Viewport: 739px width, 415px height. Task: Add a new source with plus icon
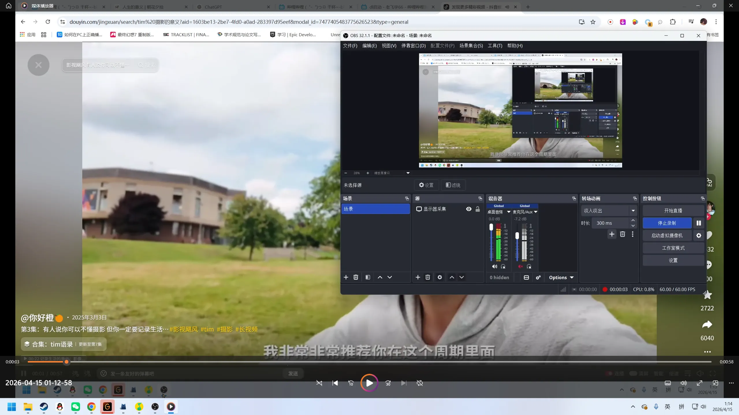(x=418, y=277)
